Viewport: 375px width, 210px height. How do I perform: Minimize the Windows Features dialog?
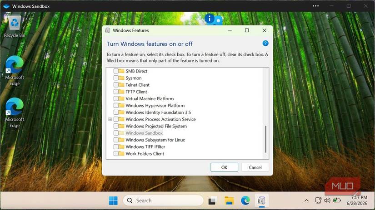[x=230, y=30]
